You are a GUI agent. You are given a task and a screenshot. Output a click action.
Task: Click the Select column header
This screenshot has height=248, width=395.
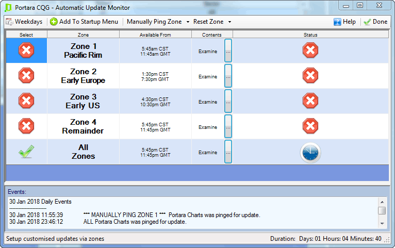pos(26,35)
